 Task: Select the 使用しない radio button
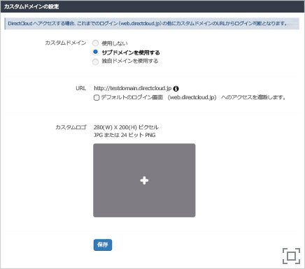point(95,43)
